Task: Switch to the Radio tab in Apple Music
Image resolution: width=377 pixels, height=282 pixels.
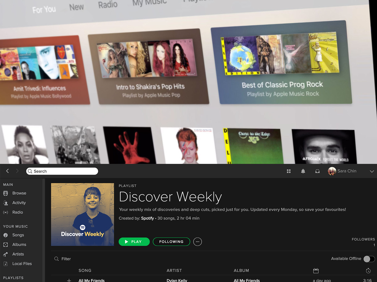Action: 108,5
